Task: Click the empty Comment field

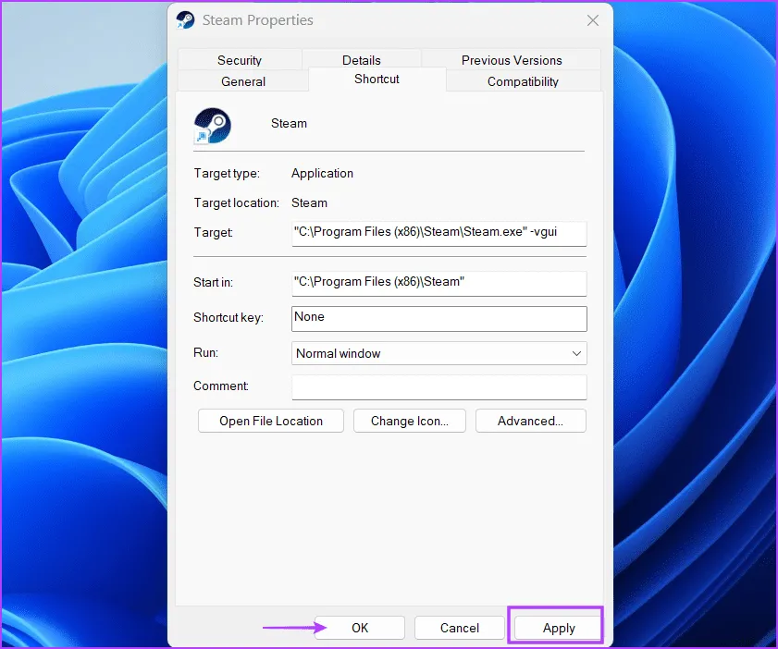Action: tap(438, 386)
